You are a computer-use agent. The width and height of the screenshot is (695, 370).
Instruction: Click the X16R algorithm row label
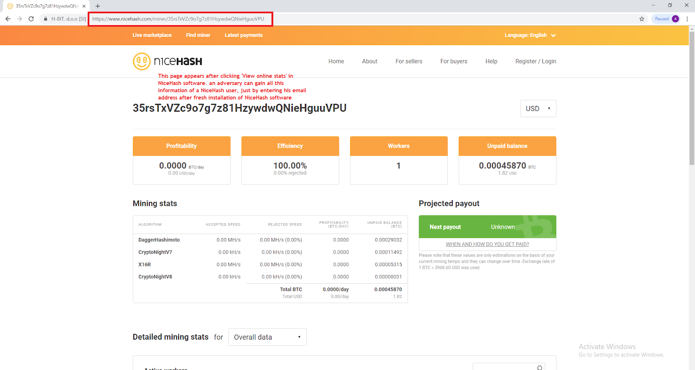point(145,264)
